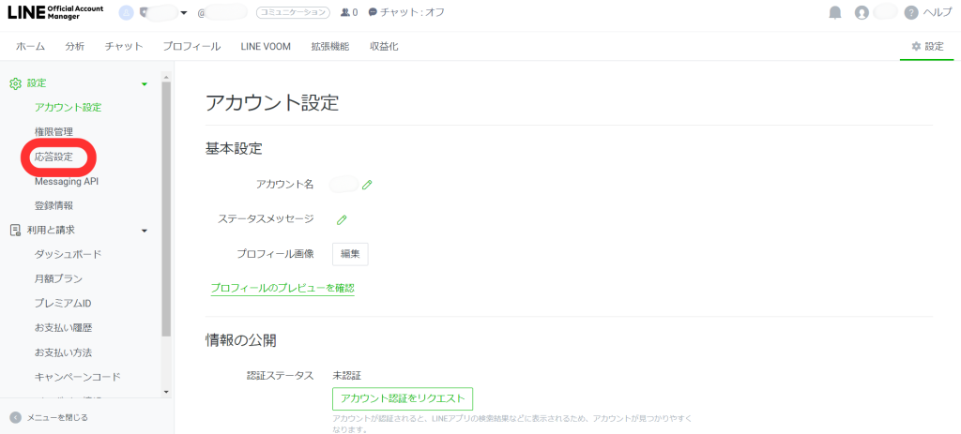
Task: Open 応答設定 in the sidebar
Action: (x=53, y=157)
